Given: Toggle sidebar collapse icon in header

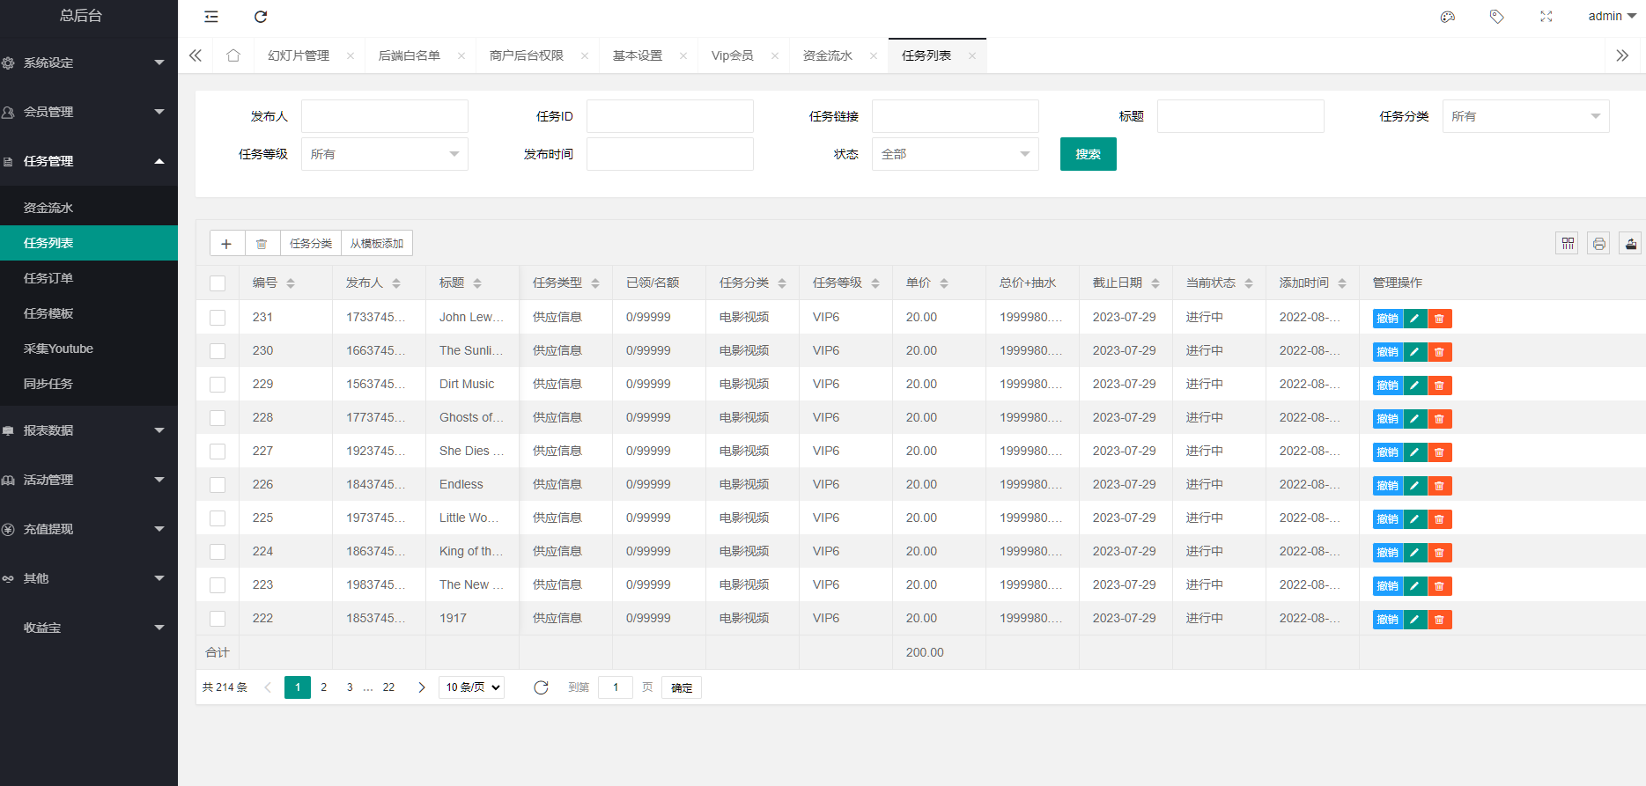Looking at the screenshot, I should tap(211, 17).
